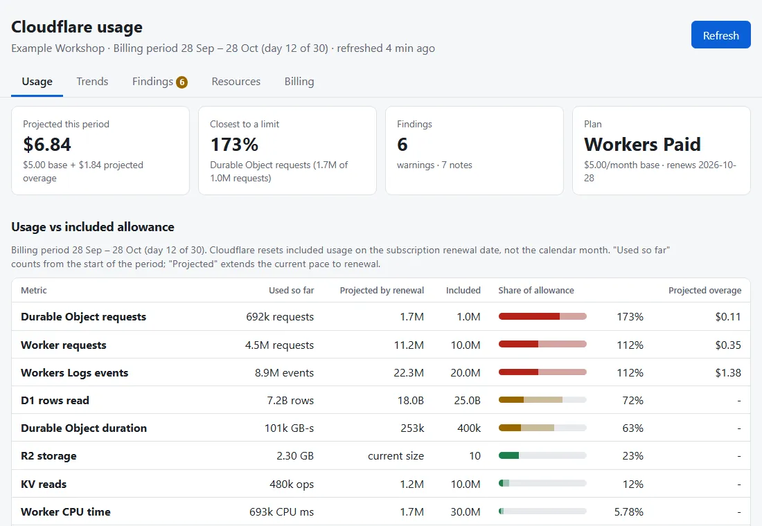
Task: Click the 25.0B included value
Action: (x=467, y=400)
